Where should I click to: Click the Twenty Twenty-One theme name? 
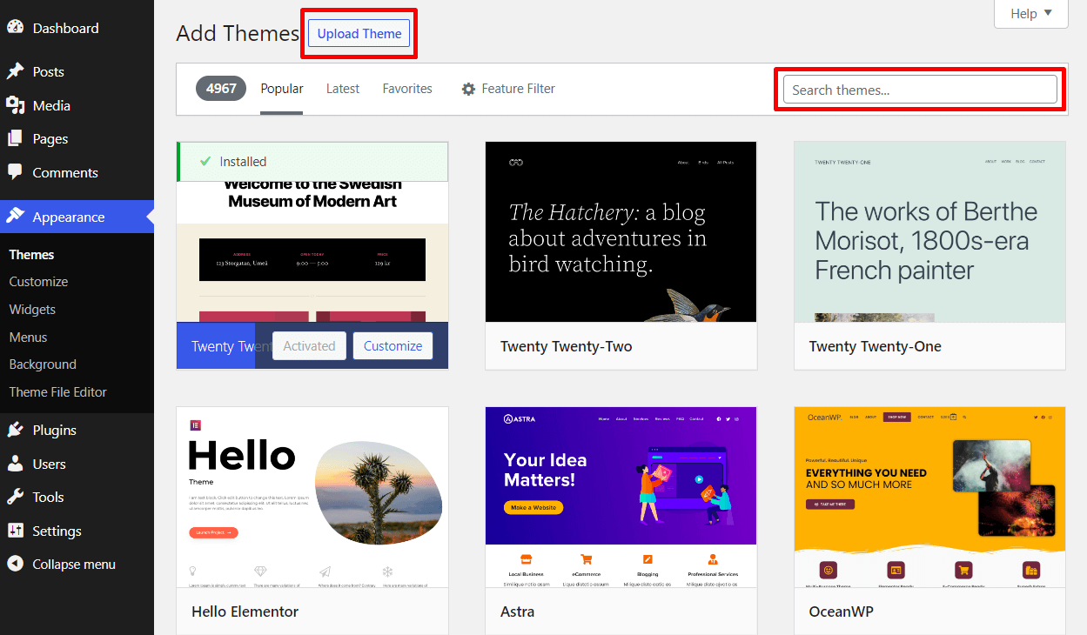click(875, 346)
